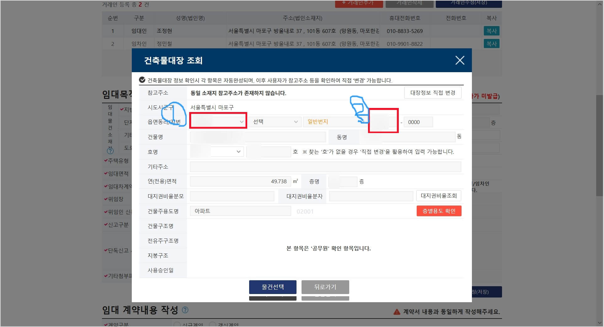
Task: Click the 뒤로가기 button
Action: click(x=325, y=287)
